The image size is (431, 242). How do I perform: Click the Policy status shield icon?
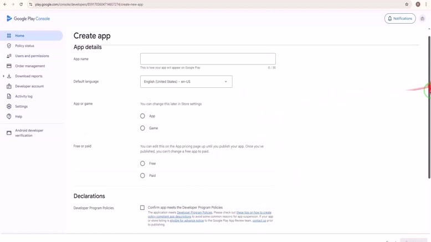(9, 46)
